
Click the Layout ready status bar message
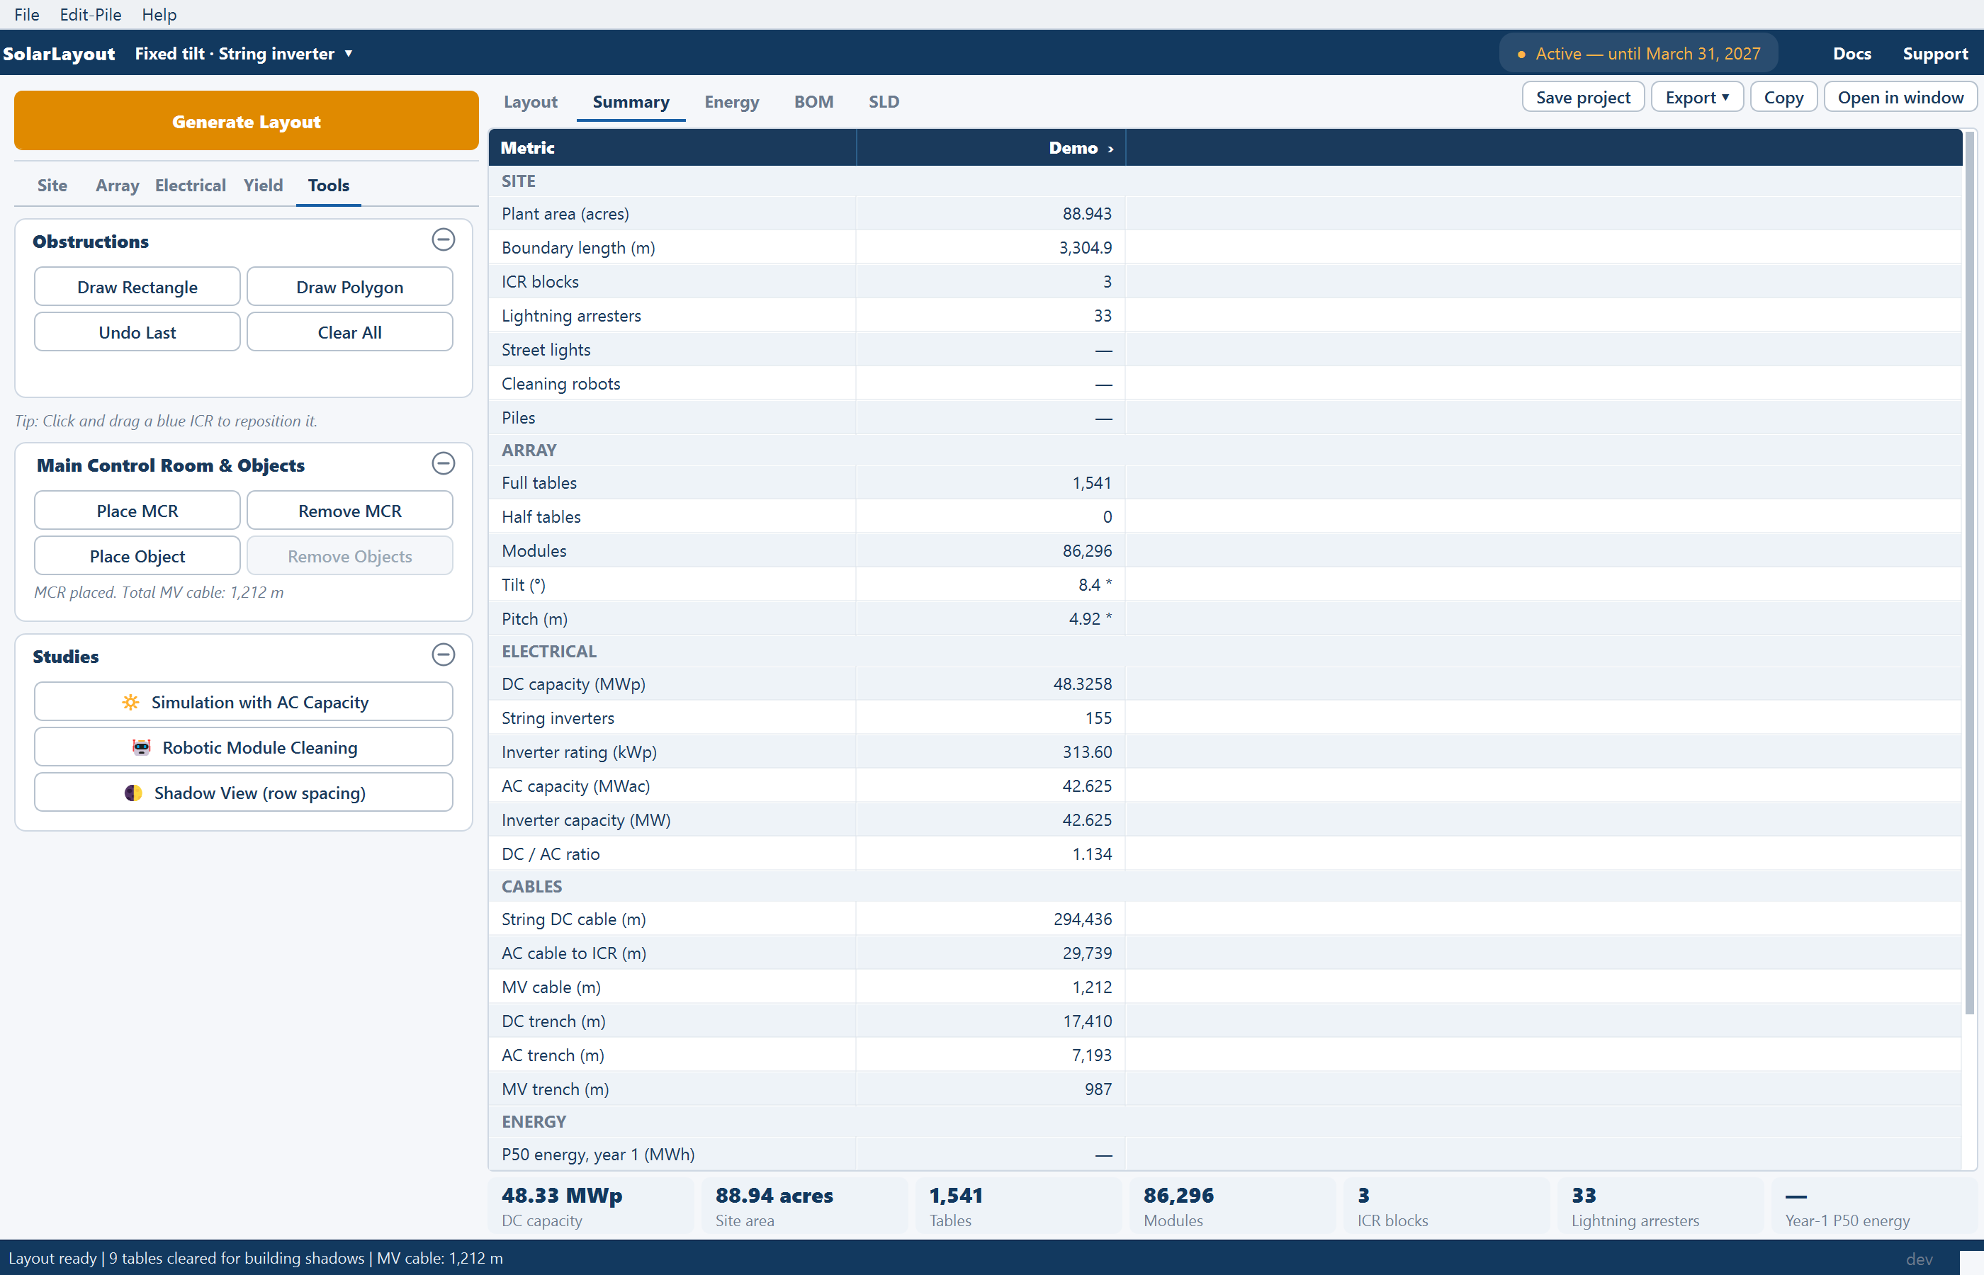click(256, 1257)
